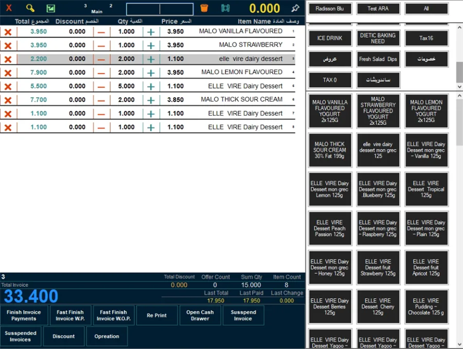This screenshot has height=349, width=463.
Task: Decrease quantity on ELLE VIRE row with 5.000
Action: coord(101,86)
